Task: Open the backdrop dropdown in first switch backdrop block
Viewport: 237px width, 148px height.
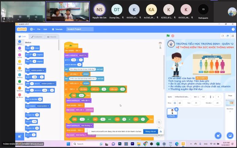Action: click(86, 100)
